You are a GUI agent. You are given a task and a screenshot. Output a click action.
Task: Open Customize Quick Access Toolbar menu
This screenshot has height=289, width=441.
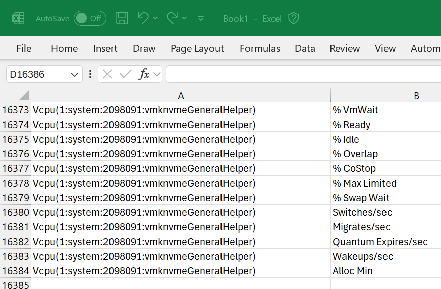click(201, 19)
